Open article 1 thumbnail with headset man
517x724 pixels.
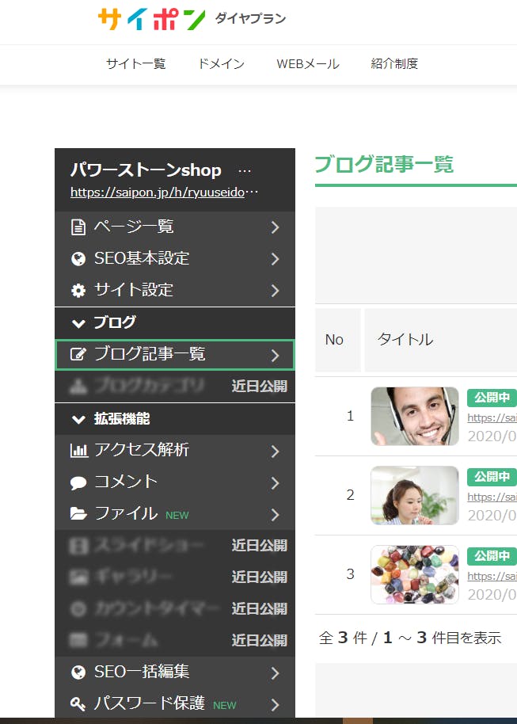415,416
